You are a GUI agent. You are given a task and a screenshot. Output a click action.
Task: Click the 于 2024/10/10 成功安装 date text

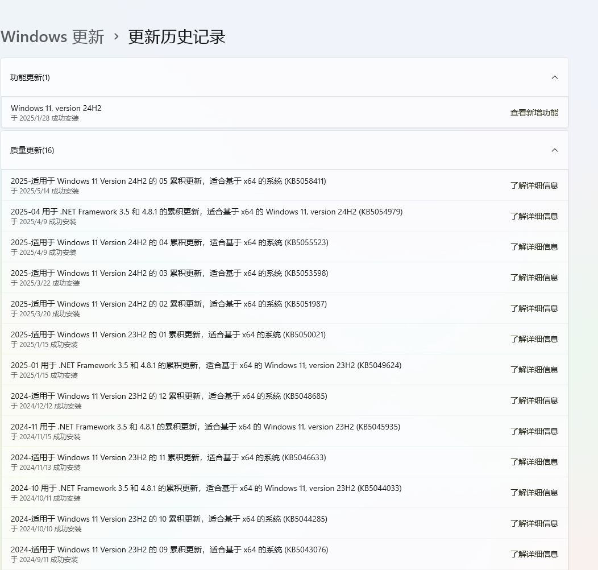coord(46,529)
